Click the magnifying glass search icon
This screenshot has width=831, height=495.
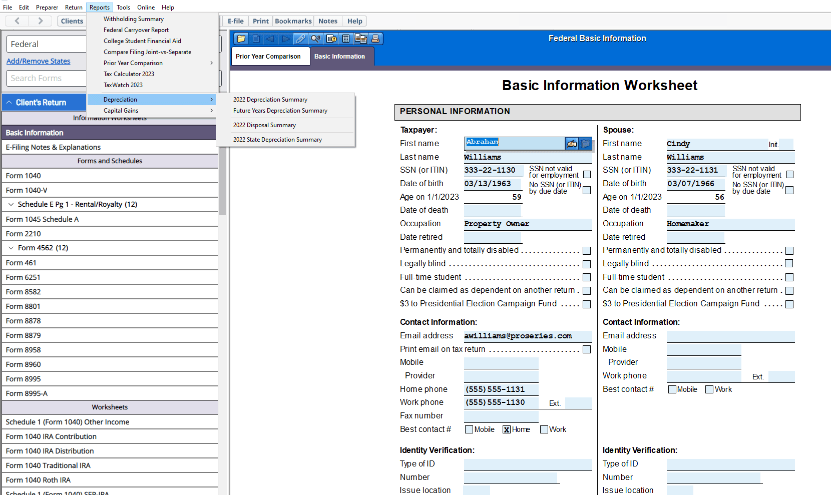click(315, 39)
